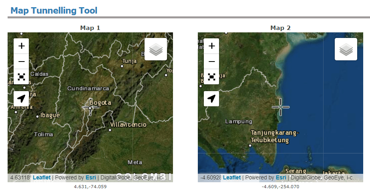
Task: Toggle fullscreen view for Map 1
Action: (x=21, y=77)
